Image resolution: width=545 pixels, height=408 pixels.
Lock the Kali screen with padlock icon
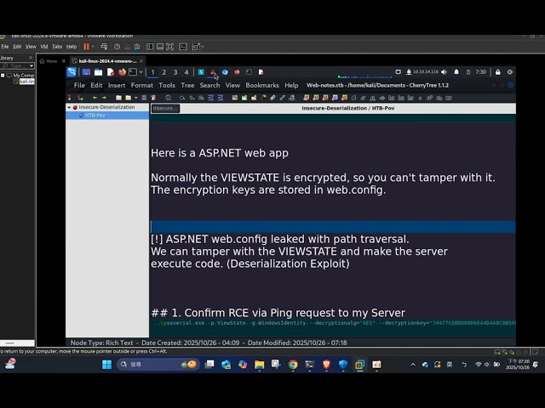497,71
